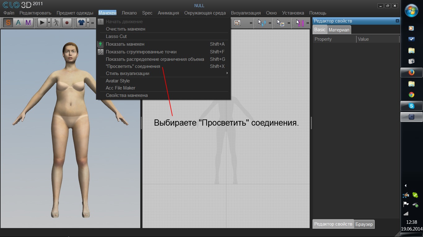Close the Редактор свойств panel
This screenshot has height=237, width=423.
point(397,21)
